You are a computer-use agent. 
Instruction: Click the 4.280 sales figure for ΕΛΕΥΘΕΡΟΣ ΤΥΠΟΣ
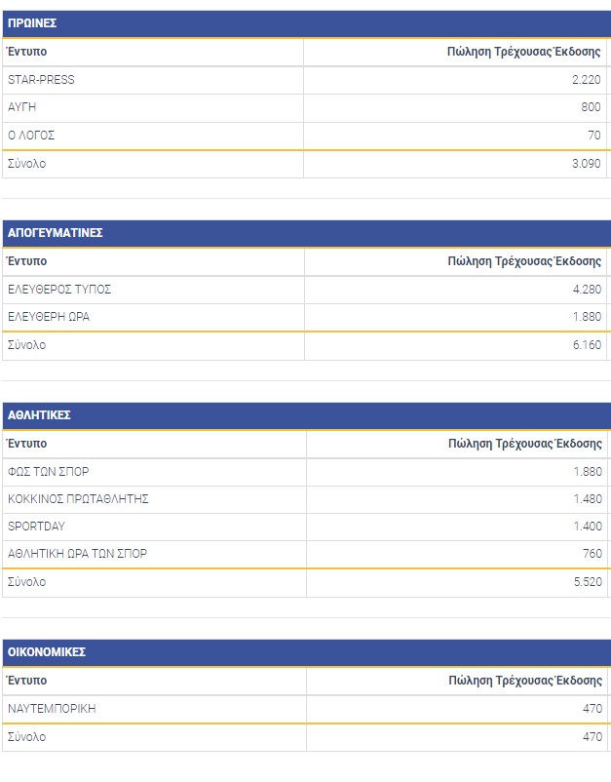pos(587,290)
